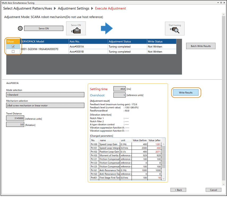Click the gray Servo ON status bar

pyautogui.click(x=43, y=28)
